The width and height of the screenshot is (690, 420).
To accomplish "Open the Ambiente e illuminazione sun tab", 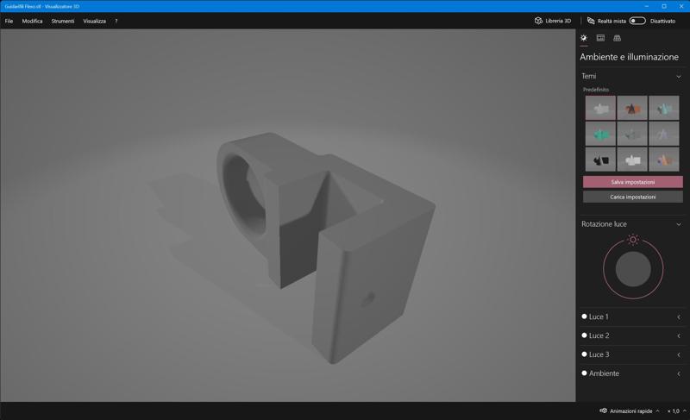I will click(x=584, y=38).
